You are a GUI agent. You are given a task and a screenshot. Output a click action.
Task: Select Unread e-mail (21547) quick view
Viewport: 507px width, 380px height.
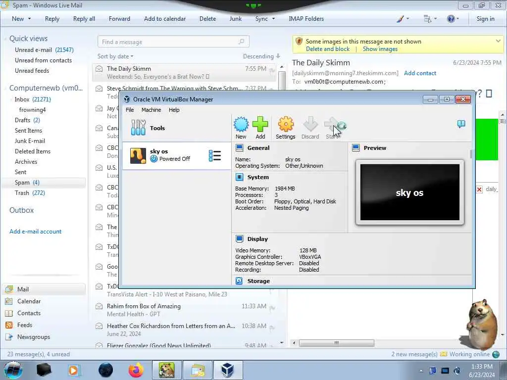click(x=44, y=50)
